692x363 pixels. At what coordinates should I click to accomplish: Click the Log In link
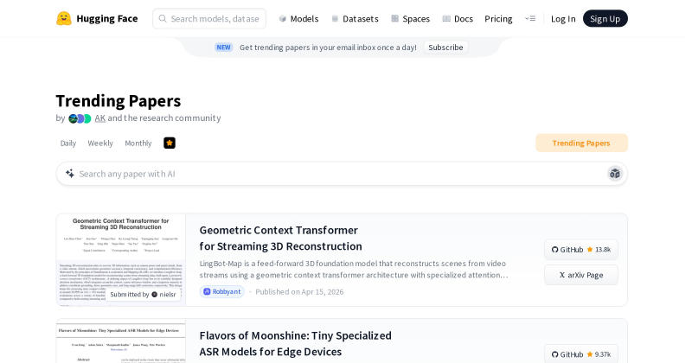[563, 18]
